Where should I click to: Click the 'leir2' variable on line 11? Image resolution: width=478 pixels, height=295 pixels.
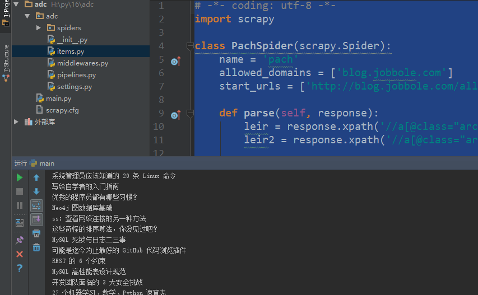[x=259, y=140]
